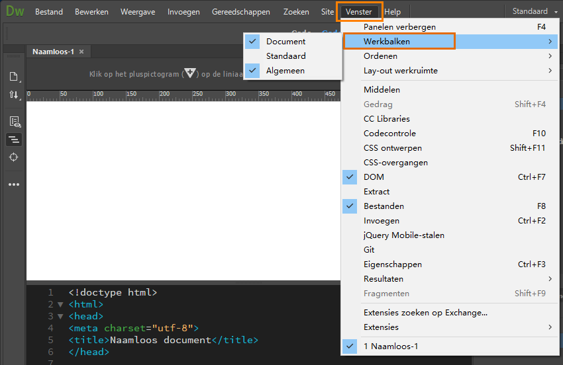Select CSS ontwerpen from the Venster menu

[x=392, y=148]
